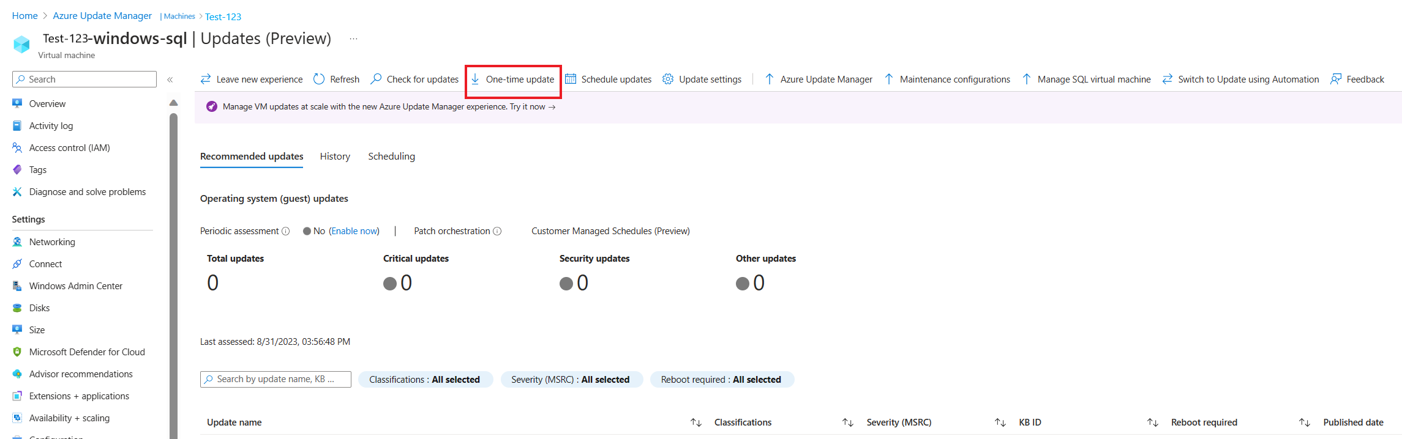Viewport: 1402px width, 439px height.
Task: Sort by the Classifications column arrows
Action: pos(848,422)
